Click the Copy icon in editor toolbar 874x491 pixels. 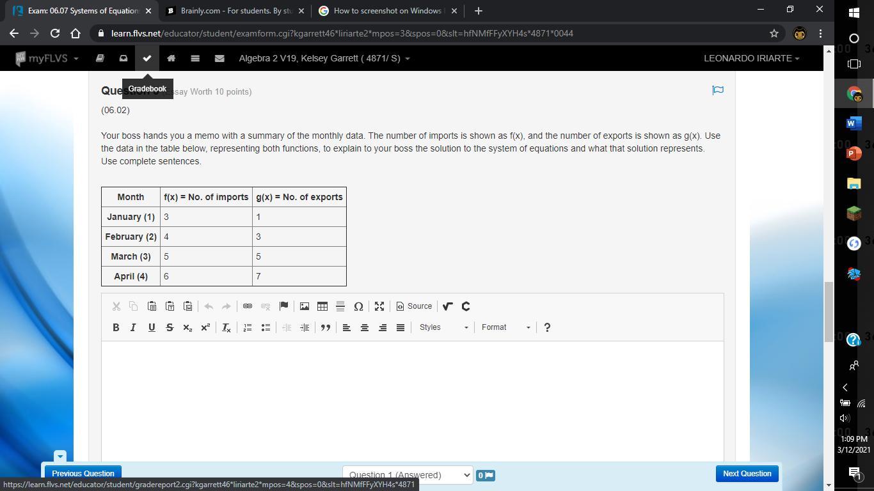pyautogui.click(x=133, y=306)
